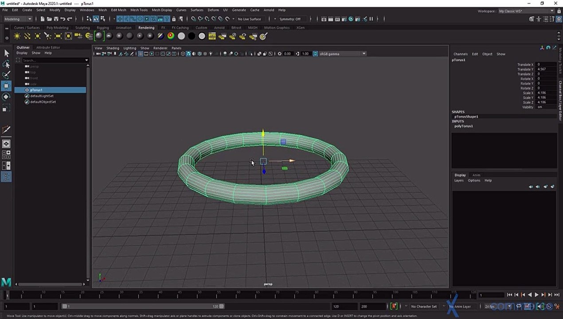This screenshot has height=319, width=563.
Task: Click the time range slider bar
Action: pyautogui.click(x=143, y=306)
